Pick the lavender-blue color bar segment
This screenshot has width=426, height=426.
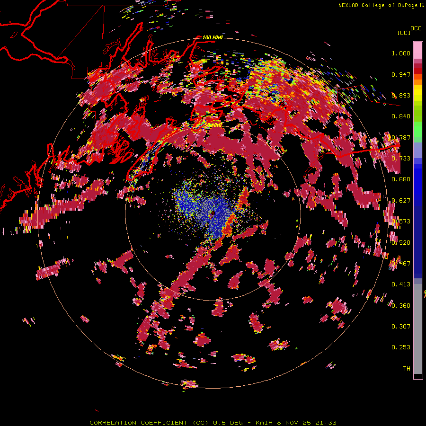pyautogui.click(x=418, y=150)
